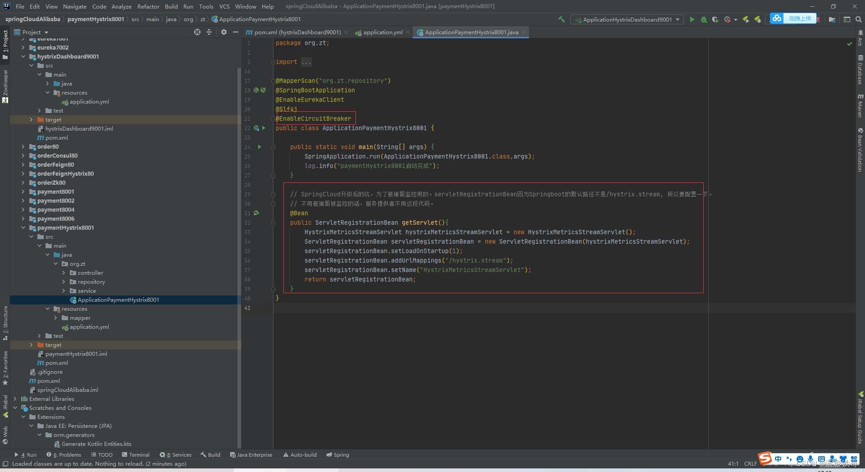Screen dimensions: 865x472
Task: Click the springCloudAlibaba breadcrumb
Action: 32,19
